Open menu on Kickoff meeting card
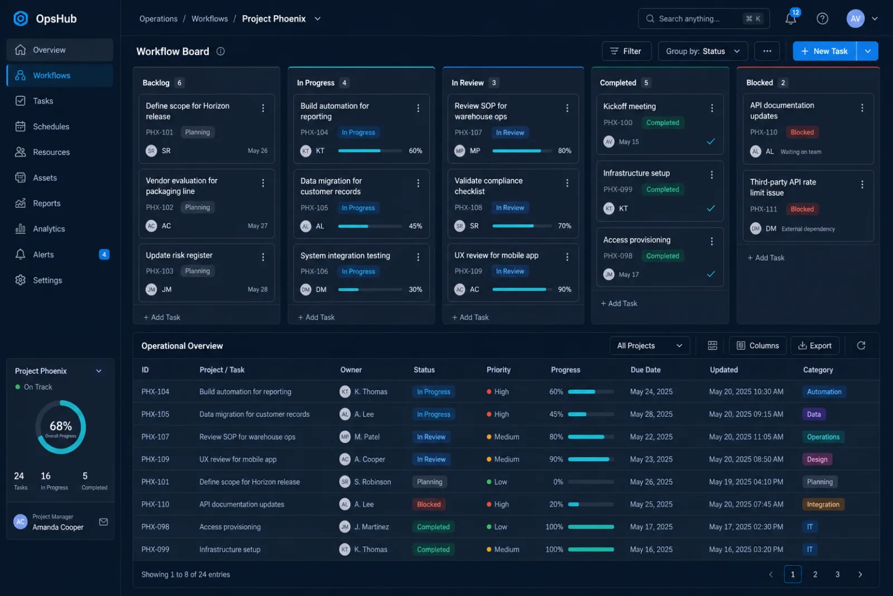893x596 pixels. pyautogui.click(x=712, y=108)
